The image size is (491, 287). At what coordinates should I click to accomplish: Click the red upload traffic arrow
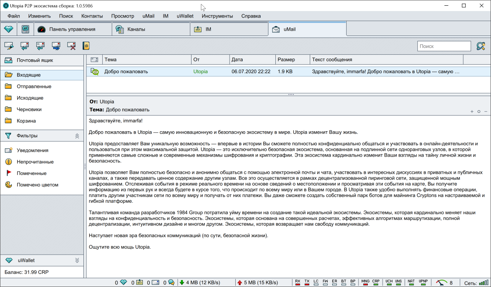click(239, 283)
